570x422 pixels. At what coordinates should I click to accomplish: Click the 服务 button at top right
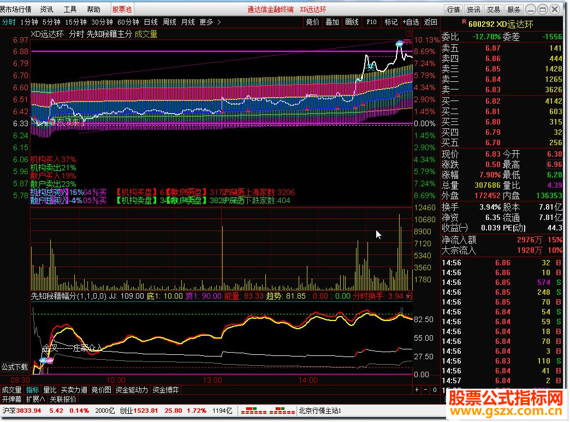click(x=514, y=9)
